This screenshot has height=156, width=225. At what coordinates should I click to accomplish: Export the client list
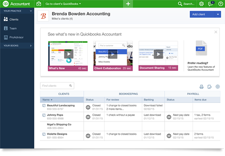pos(209,86)
